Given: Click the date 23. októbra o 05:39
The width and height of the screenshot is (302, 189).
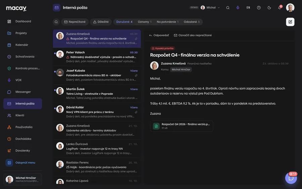Looking at the screenshot, I should coord(275,63).
